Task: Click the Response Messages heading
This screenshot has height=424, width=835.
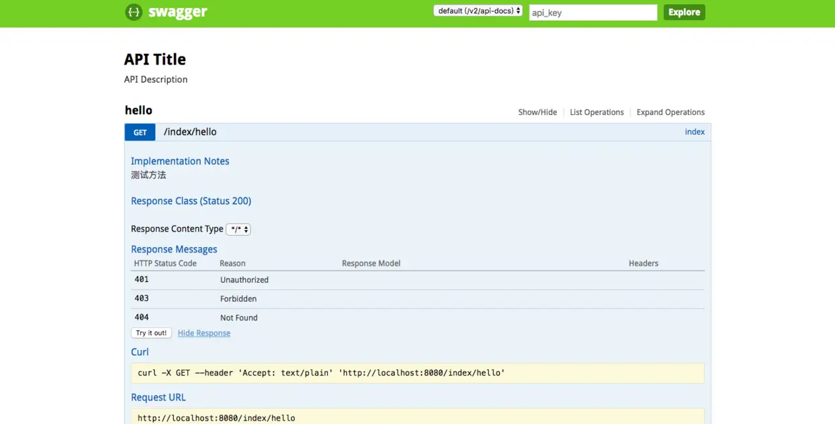Action: coord(174,250)
